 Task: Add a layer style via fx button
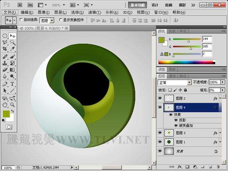point(179,167)
